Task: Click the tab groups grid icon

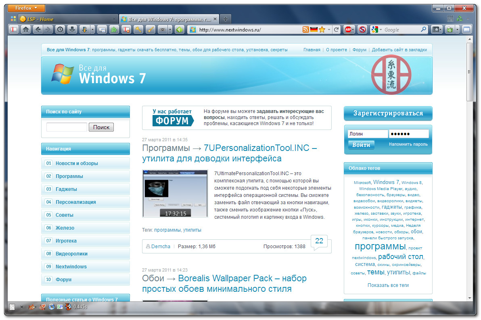Action: (x=450, y=19)
